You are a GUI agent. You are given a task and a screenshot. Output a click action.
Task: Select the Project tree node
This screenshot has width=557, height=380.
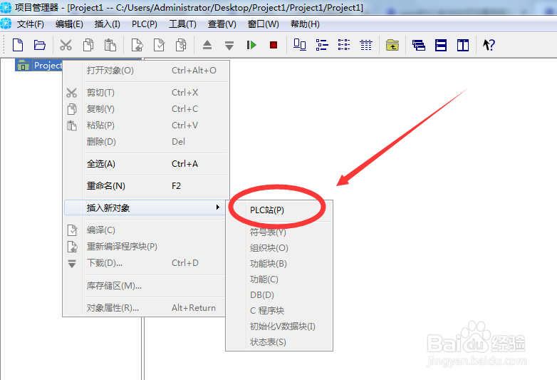tap(39, 66)
